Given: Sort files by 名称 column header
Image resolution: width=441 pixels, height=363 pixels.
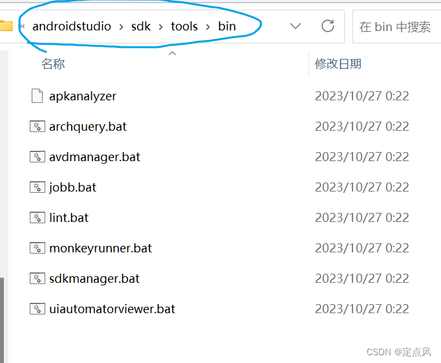Looking at the screenshot, I should click(53, 64).
